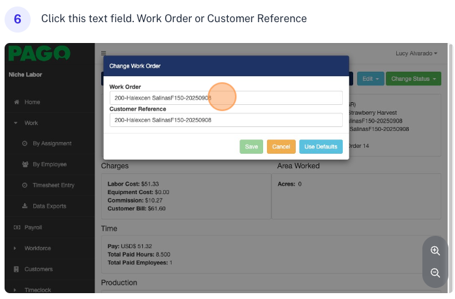Click the By Employee people icon
Image resolution: width=455 pixels, height=299 pixels.
click(x=25, y=164)
